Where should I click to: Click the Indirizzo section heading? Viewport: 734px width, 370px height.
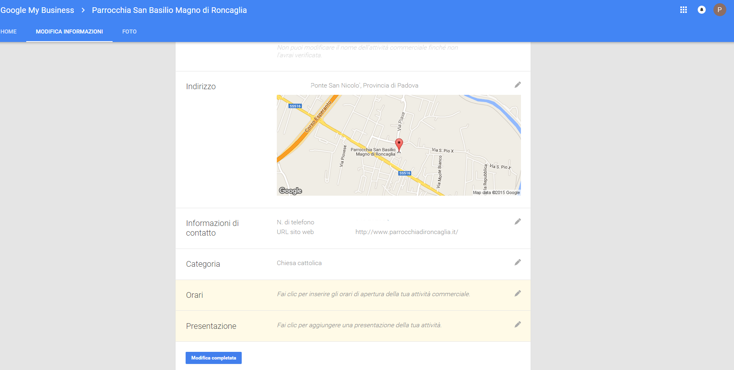201,86
